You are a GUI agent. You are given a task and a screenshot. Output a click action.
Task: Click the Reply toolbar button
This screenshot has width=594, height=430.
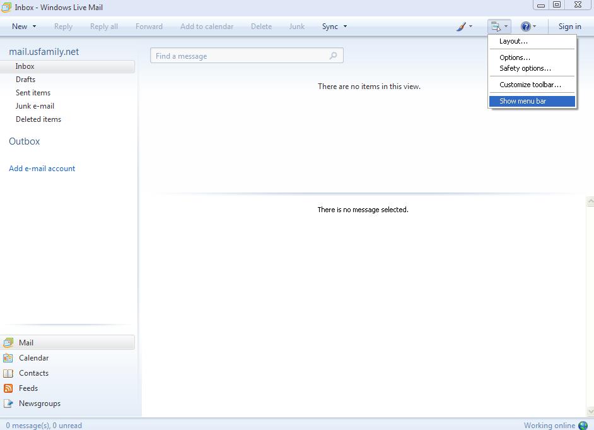[63, 27]
